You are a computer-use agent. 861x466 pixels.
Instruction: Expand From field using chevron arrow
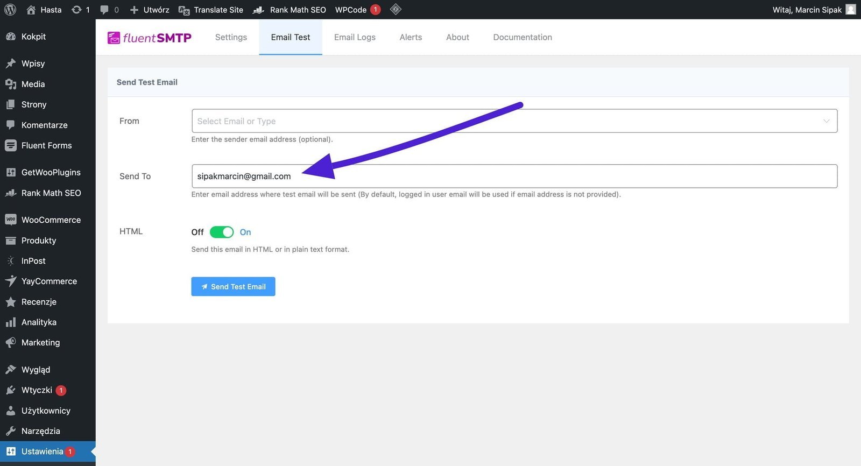(x=826, y=121)
